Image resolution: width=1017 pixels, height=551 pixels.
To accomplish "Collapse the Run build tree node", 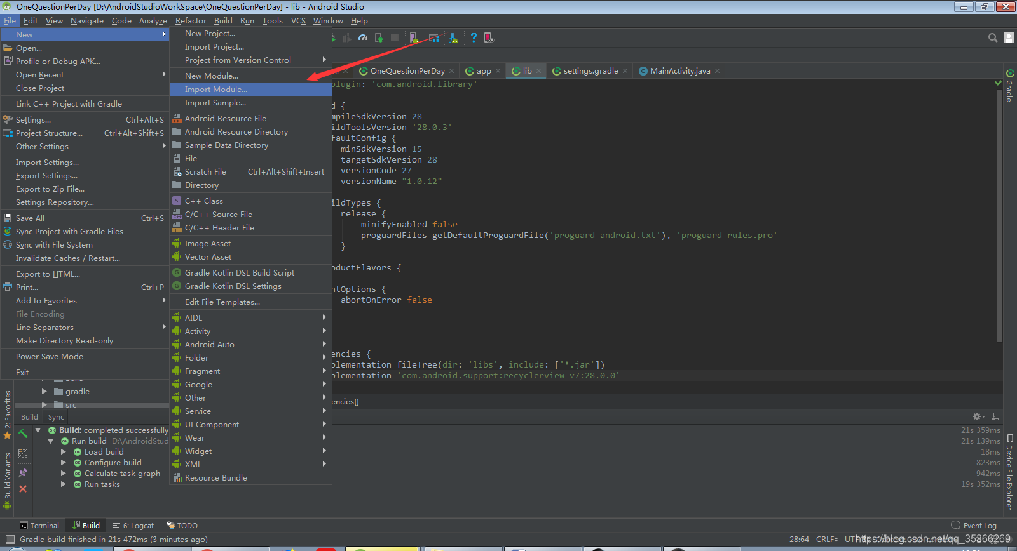I will [x=51, y=441].
